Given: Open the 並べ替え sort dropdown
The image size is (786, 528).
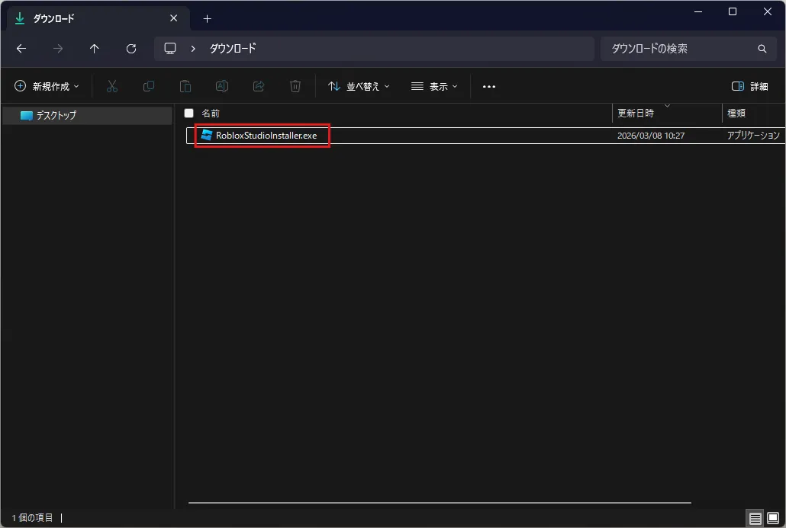Looking at the screenshot, I should [359, 86].
